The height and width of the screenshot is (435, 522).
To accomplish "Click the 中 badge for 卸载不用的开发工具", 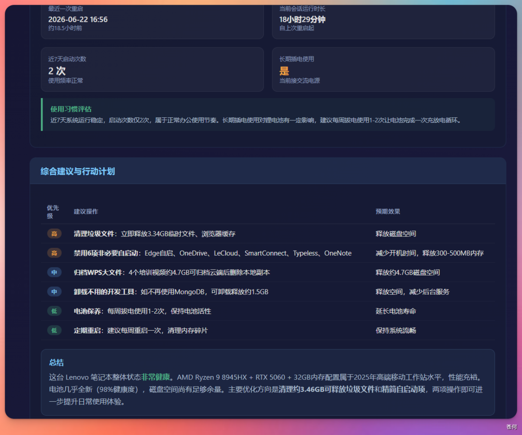I will [x=54, y=291].
